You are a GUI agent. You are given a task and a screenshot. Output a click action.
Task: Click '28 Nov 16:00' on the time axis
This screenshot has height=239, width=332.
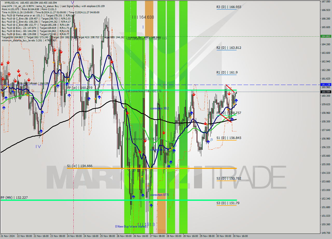191,236
